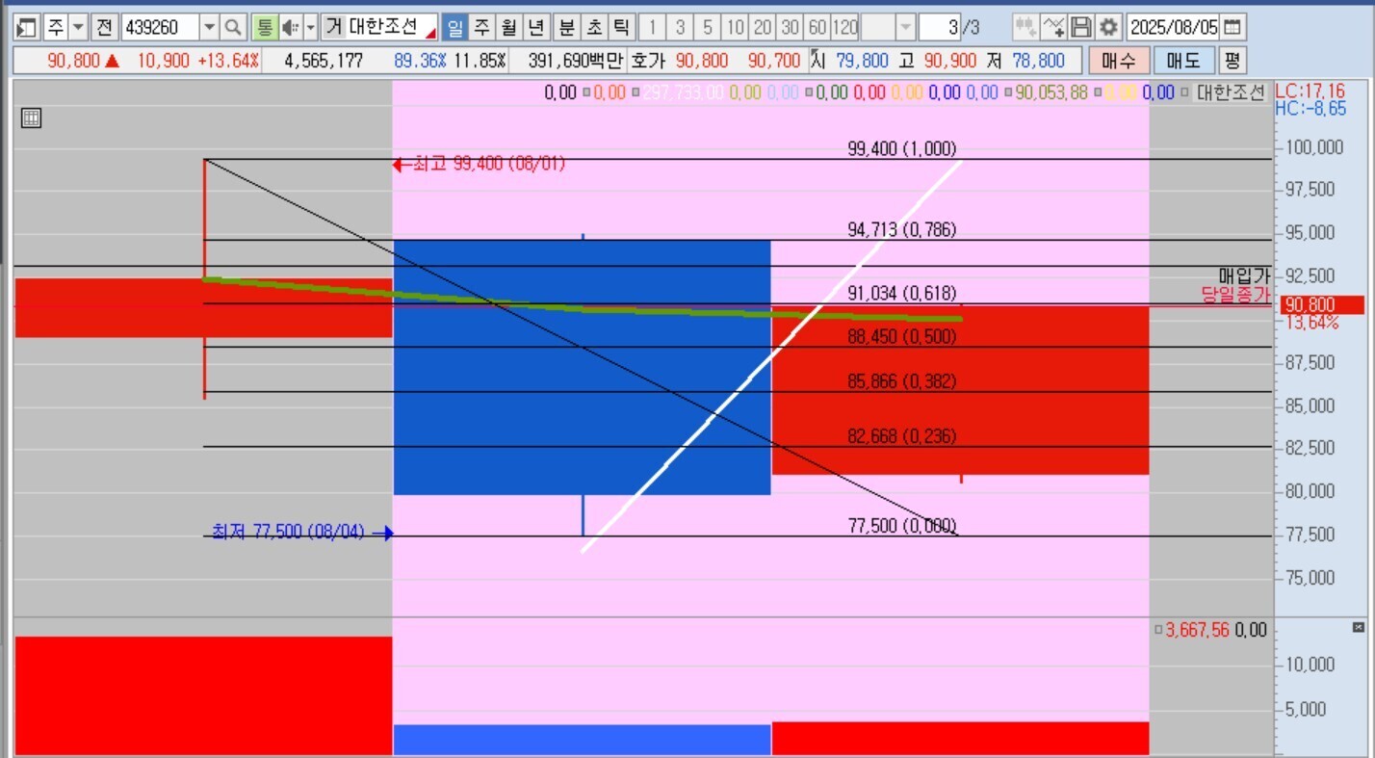Click the 매수 buy button
Image resolution: width=1375 pixels, height=758 pixels.
click(x=1119, y=61)
